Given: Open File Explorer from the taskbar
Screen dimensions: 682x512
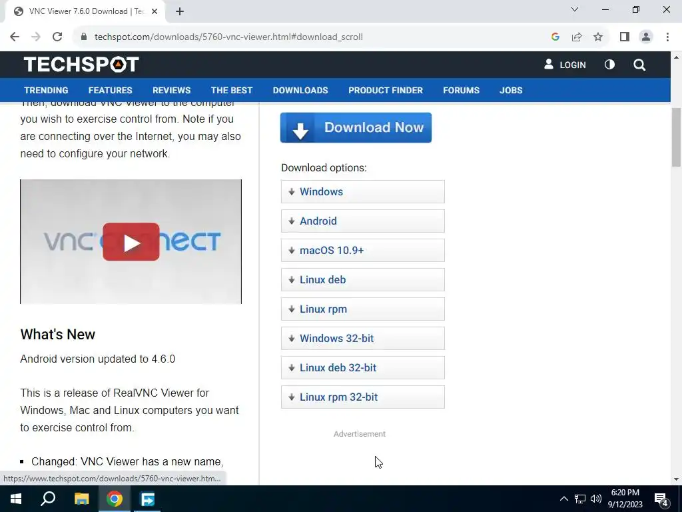Looking at the screenshot, I should click(x=81, y=499).
